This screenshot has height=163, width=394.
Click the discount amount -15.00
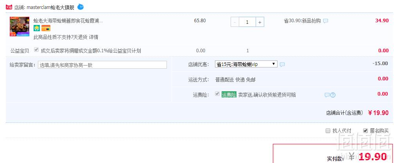[x=380, y=63]
